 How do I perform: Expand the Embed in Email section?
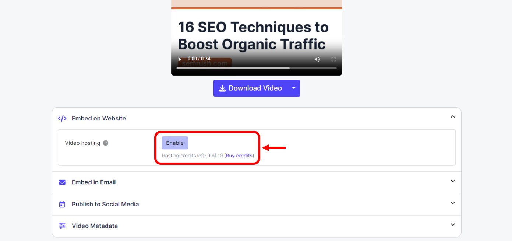click(452, 181)
